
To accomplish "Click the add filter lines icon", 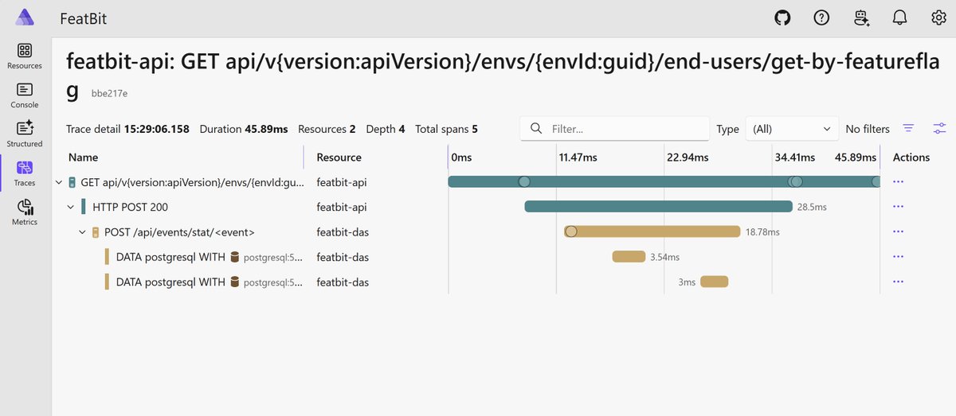I will point(908,128).
